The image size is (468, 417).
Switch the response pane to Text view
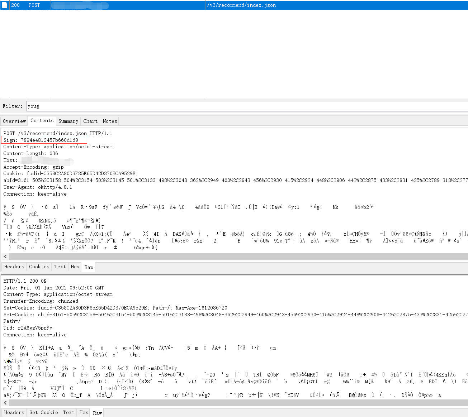click(x=68, y=412)
